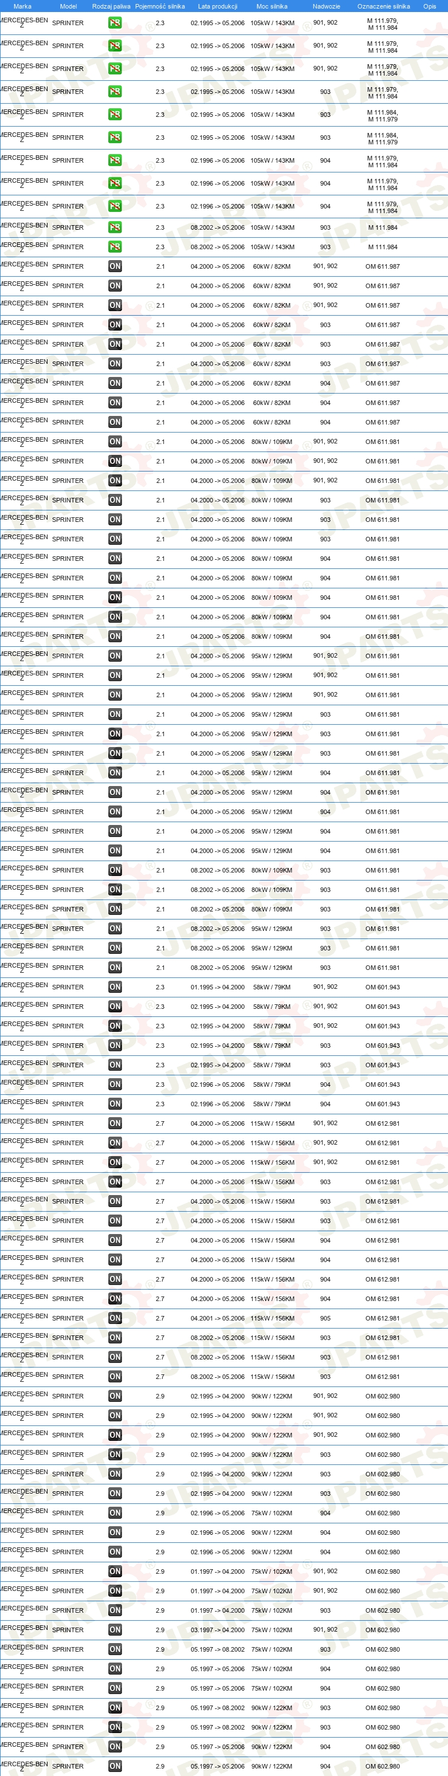Click the ON icon in the 03.1997 -> 04.2000 row

click(x=115, y=1630)
